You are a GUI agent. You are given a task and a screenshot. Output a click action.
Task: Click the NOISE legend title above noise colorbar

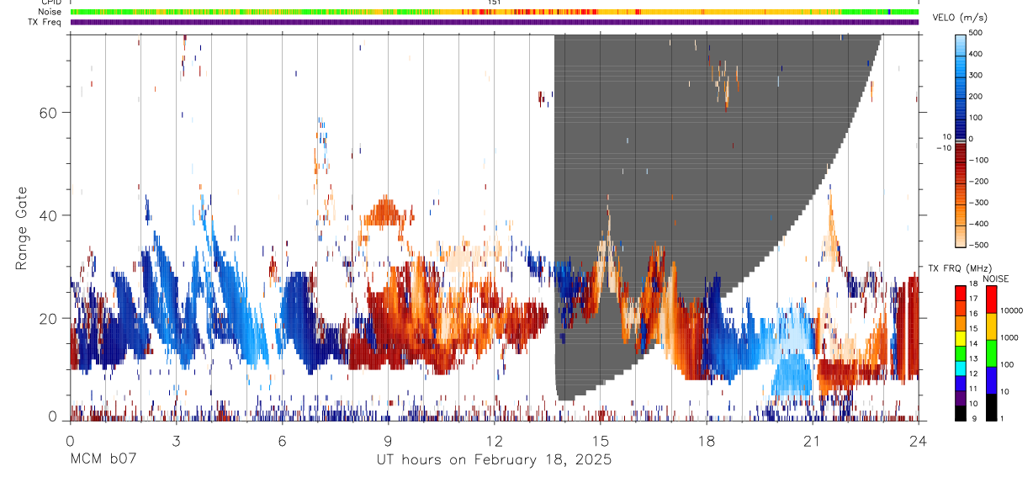click(995, 279)
